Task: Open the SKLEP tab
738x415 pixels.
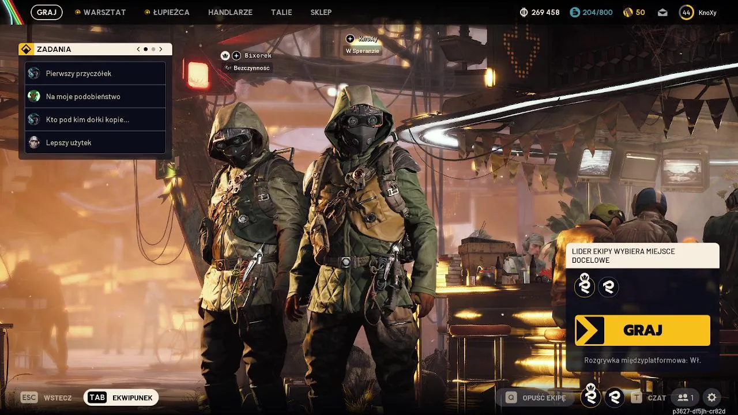Action: click(321, 12)
